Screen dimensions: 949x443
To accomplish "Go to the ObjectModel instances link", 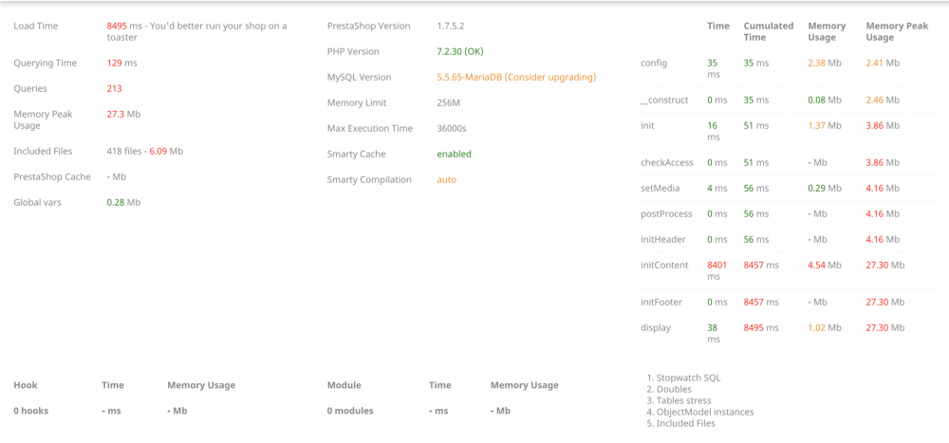I will pos(705,412).
